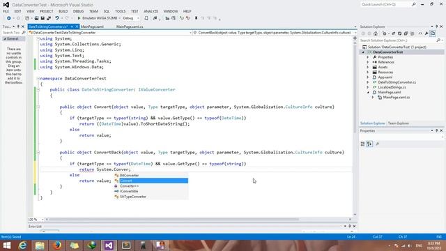This screenshot has height=251, width=446.
Task: Click the bookmark toolbar icon
Action: click(196, 18)
